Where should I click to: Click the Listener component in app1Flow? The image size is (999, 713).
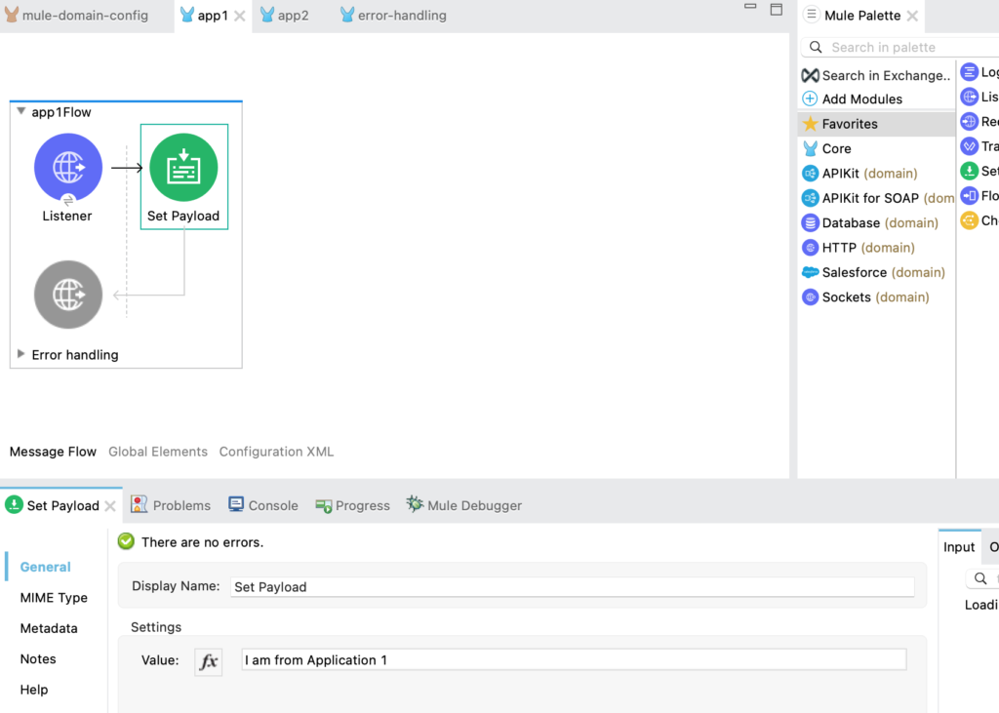tap(66, 166)
